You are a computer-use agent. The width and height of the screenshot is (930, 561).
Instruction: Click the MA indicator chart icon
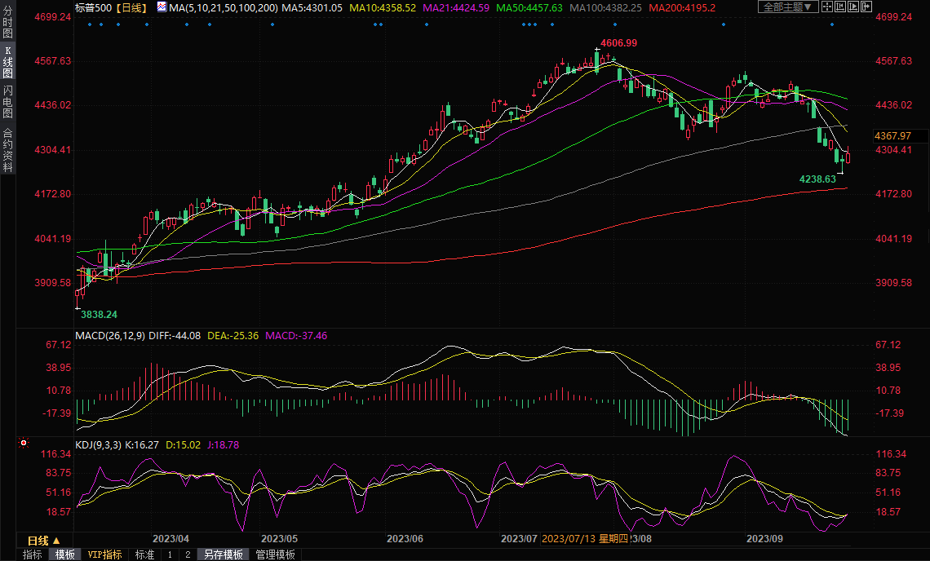[162, 7]
